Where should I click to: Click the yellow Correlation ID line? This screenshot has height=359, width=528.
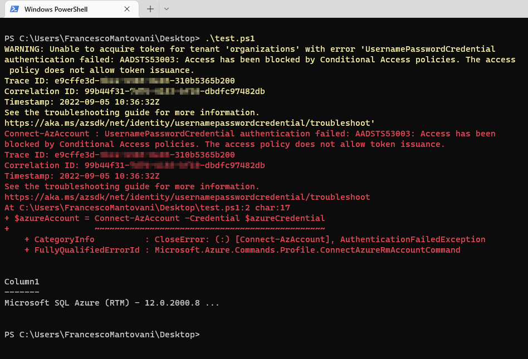click(x=135, y=91)
